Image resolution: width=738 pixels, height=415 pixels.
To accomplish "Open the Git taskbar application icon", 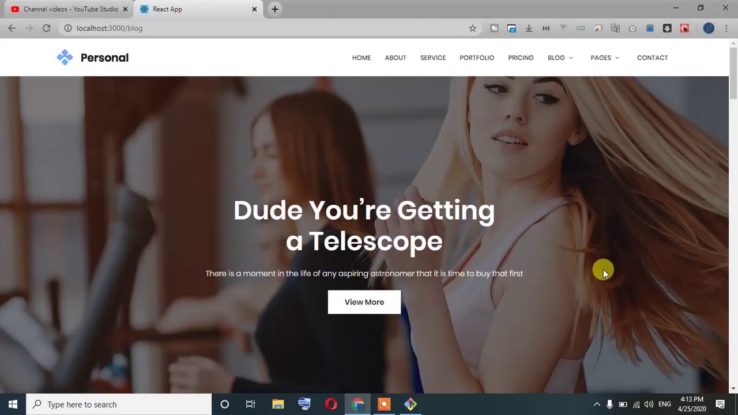I will coord(411,405).
